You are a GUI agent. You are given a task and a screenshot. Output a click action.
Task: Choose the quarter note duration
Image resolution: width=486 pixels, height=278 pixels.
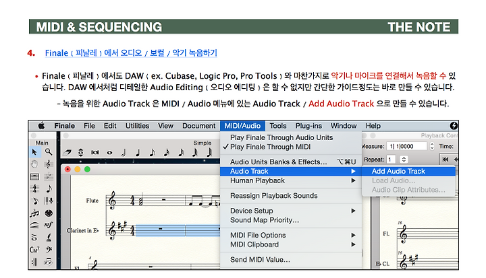click(138, 152)
